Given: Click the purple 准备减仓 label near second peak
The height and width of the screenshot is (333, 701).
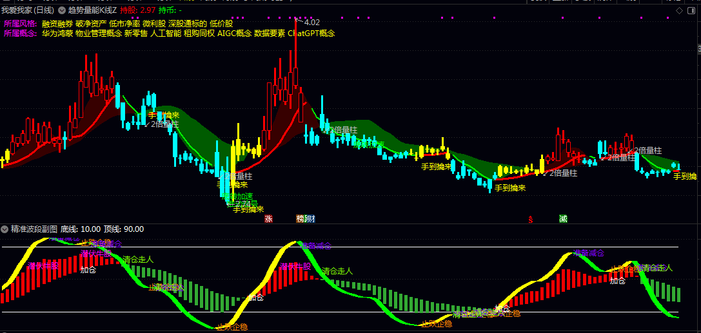Looking at the screenshot, I should (x=316, y=245).
